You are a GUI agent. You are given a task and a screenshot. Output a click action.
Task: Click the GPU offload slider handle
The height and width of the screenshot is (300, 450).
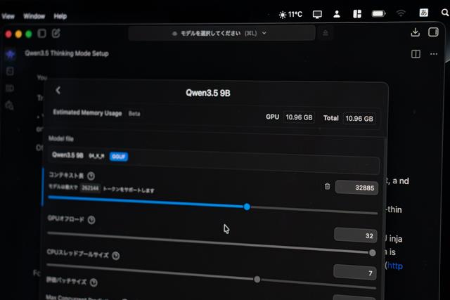tap(372, 252)
